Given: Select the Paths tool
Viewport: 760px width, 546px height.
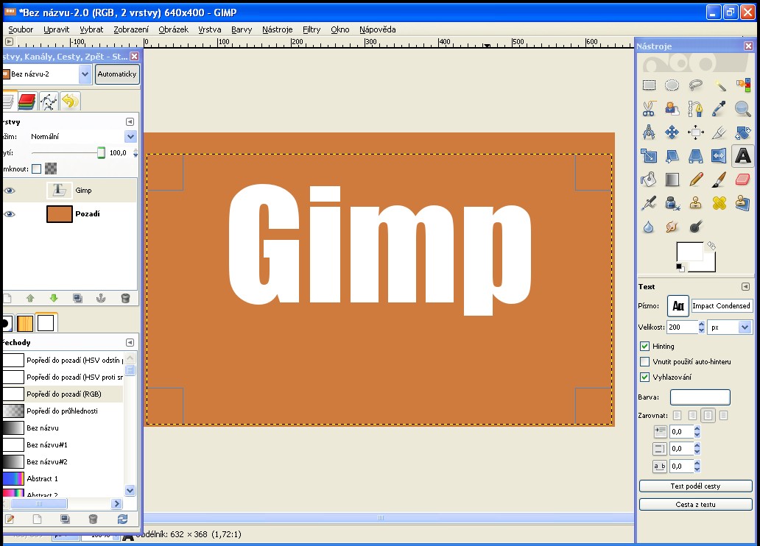Looking at the screenshot, I should (695, 108).
